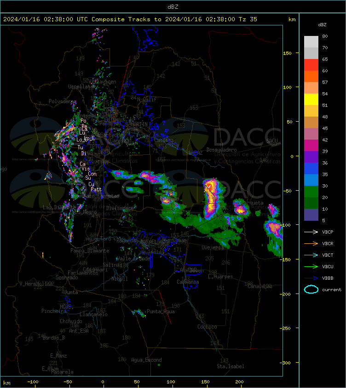Click the 'Pasarela' place label on map
The image size is (346, 388).
point(62,372)
